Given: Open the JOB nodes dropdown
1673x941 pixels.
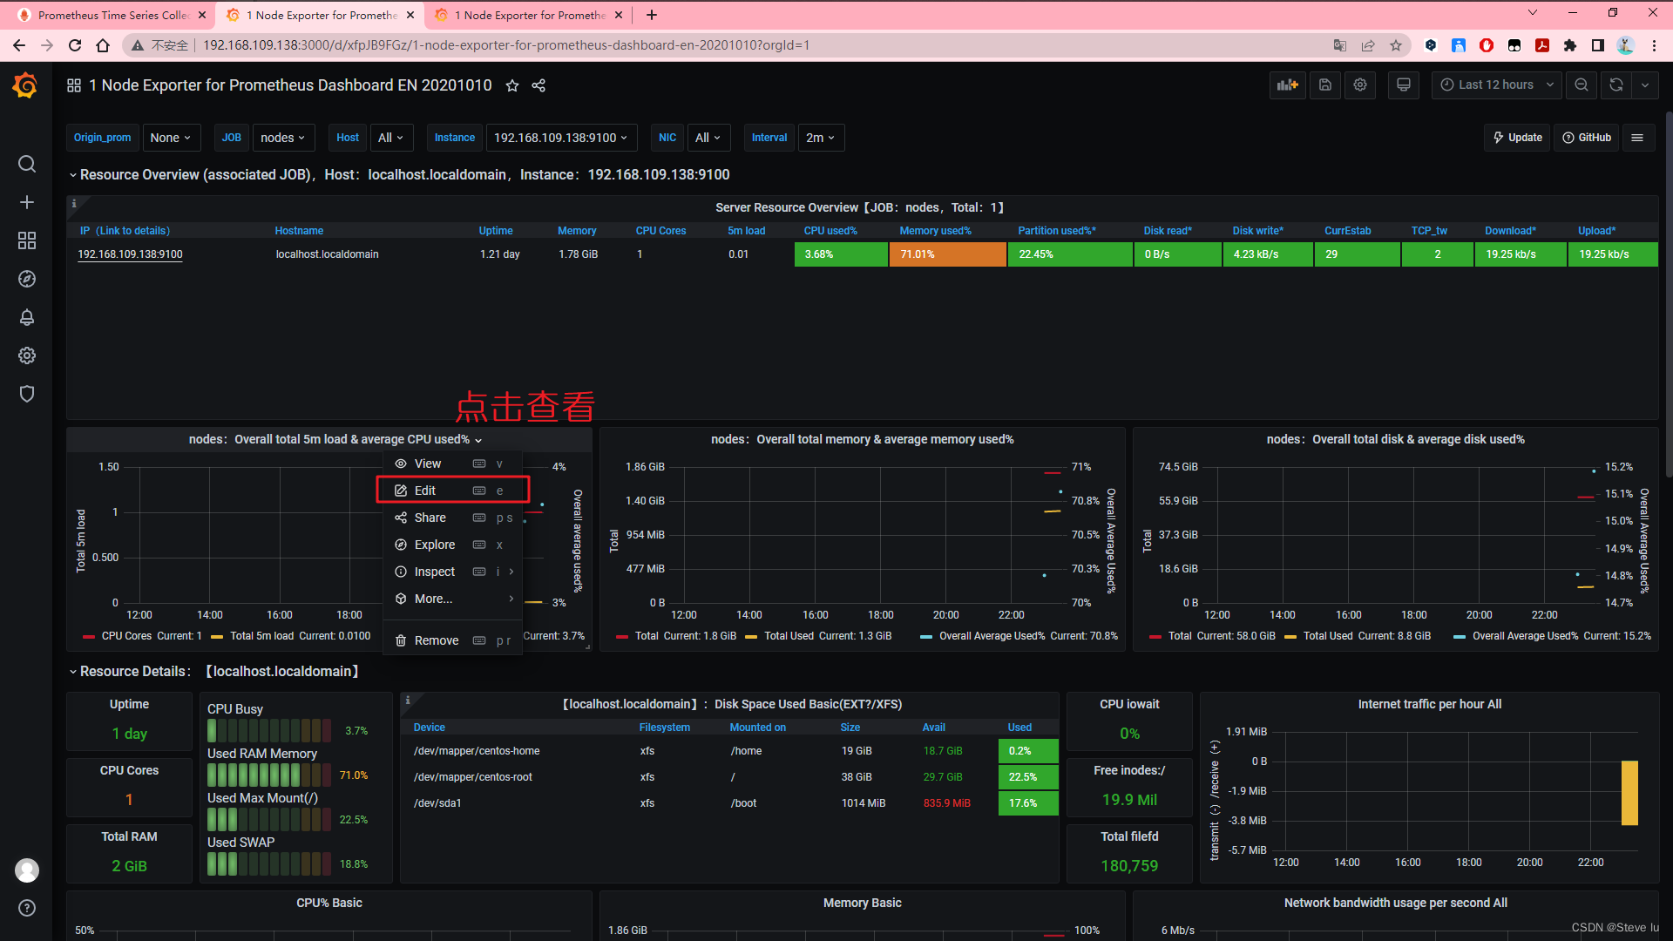Looking at the screenshot, I should coord(282,138).
